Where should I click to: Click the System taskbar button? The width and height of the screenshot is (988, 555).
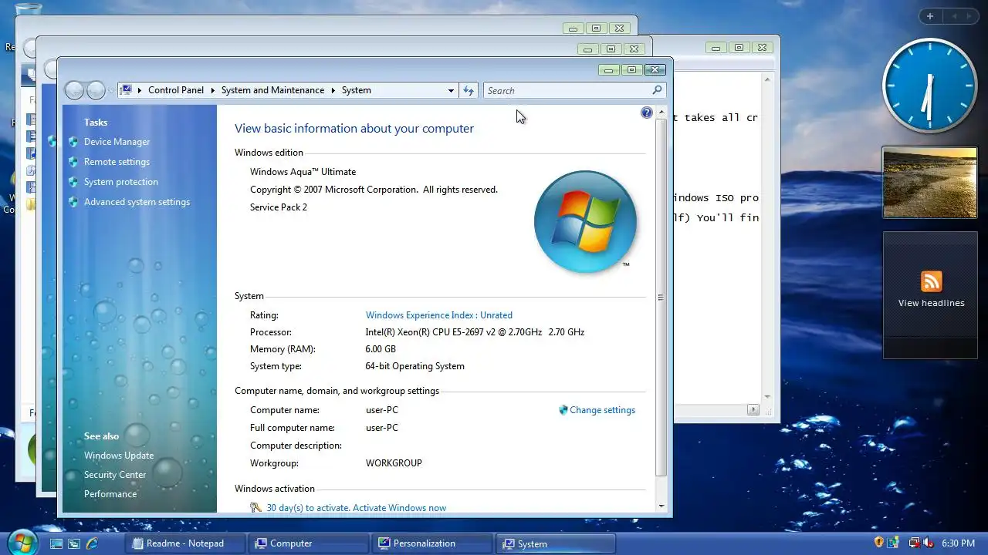click(555, 543)
